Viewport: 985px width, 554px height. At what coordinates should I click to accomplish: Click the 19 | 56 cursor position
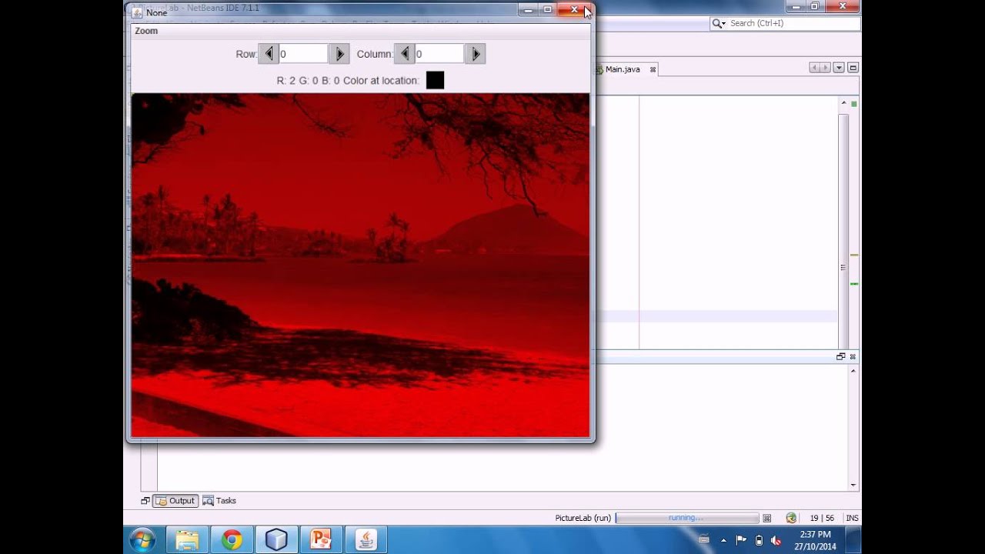point(822,519)
